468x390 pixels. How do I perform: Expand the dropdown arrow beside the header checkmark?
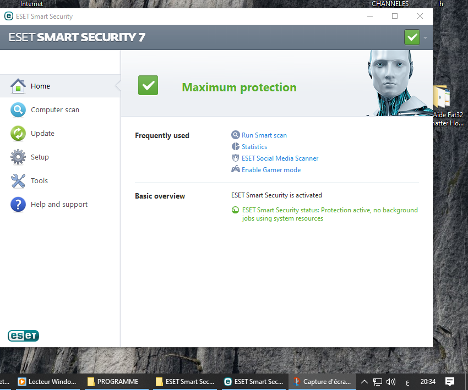click(425, 37)
